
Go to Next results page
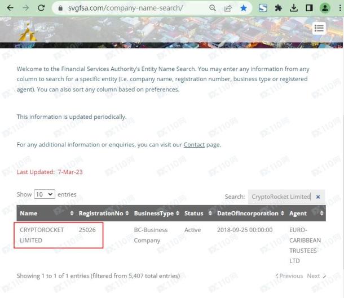click(x=316, y=276)
